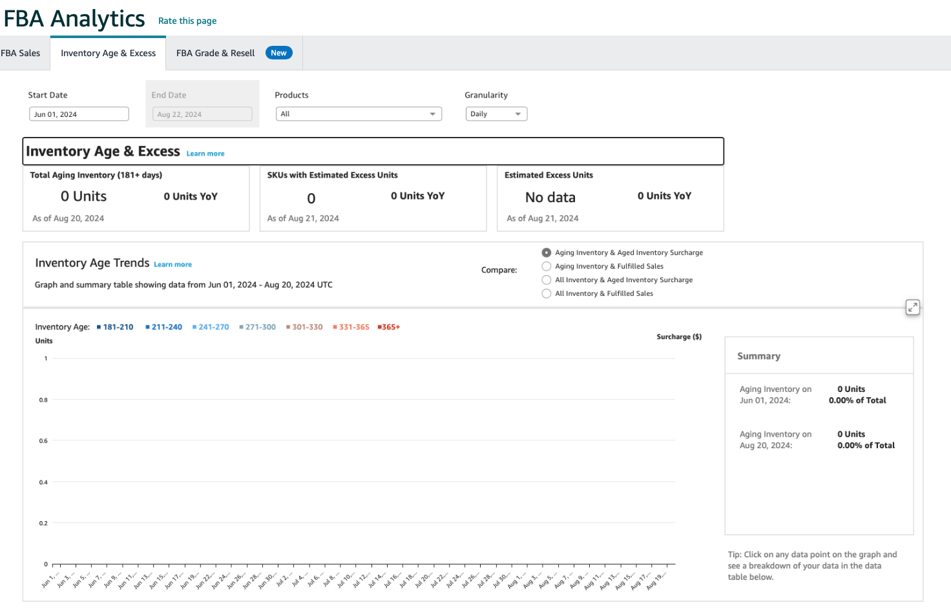Click Aging Inventory on Jun 01, 2024 summary row
Screen dimensions: 951x609
pyautogui.click(x=813, y=395)
